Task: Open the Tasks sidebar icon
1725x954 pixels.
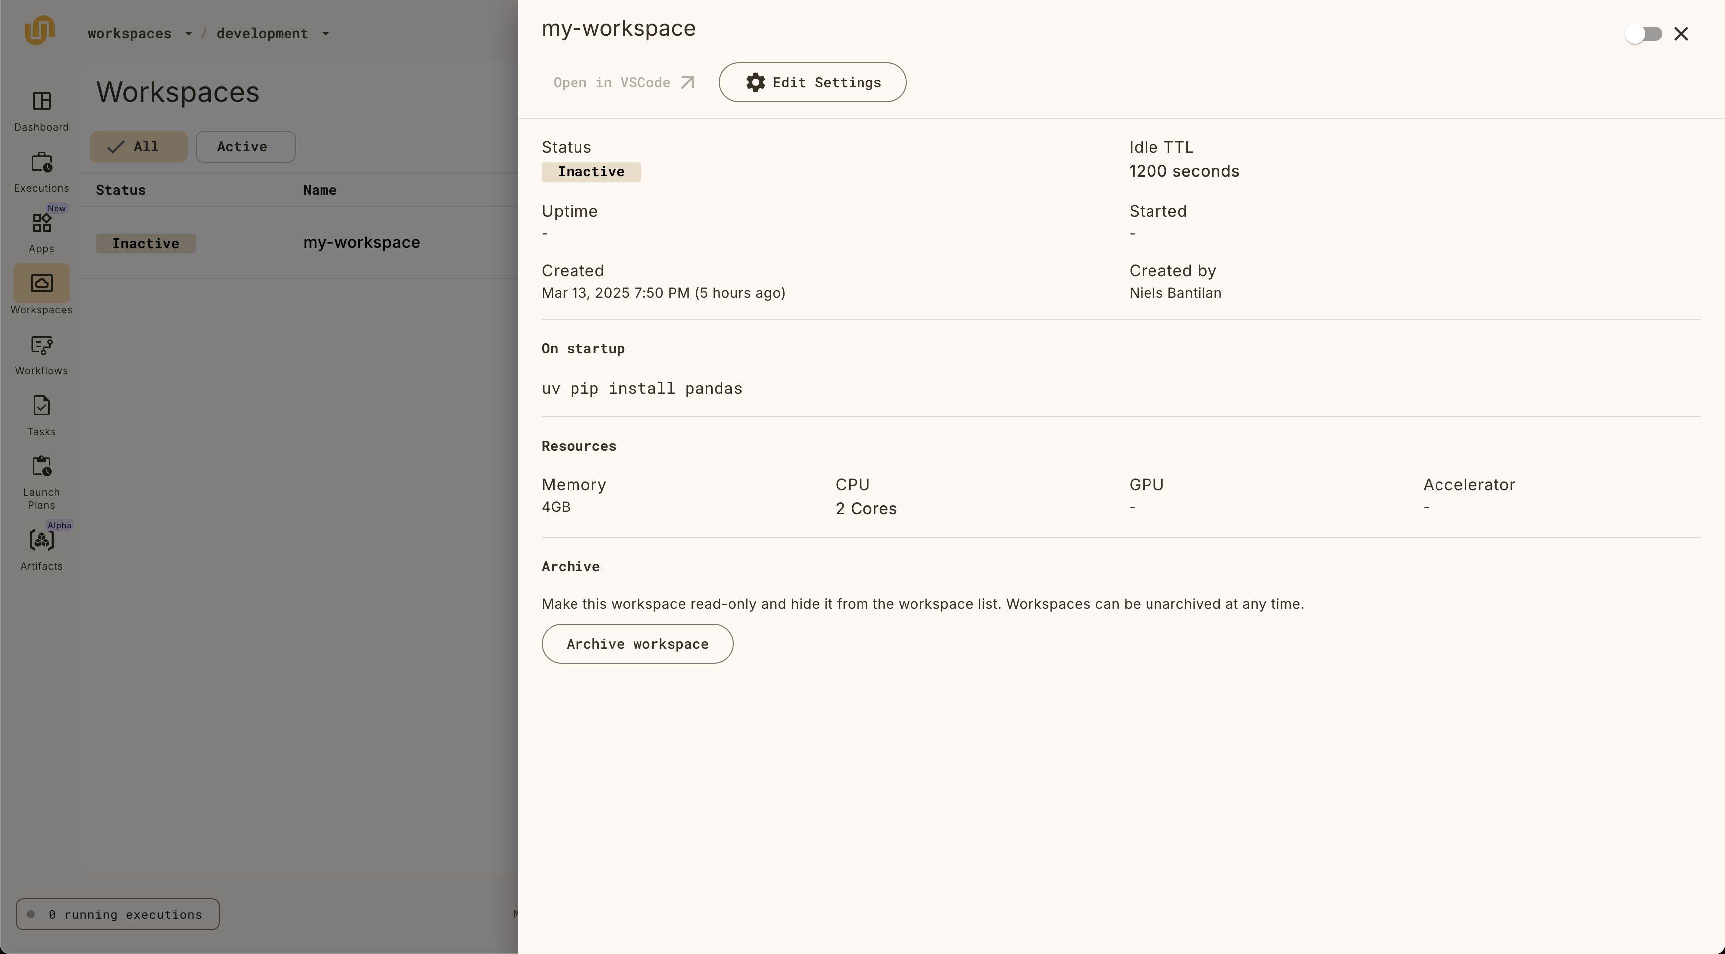Action: tap(41, 415)
